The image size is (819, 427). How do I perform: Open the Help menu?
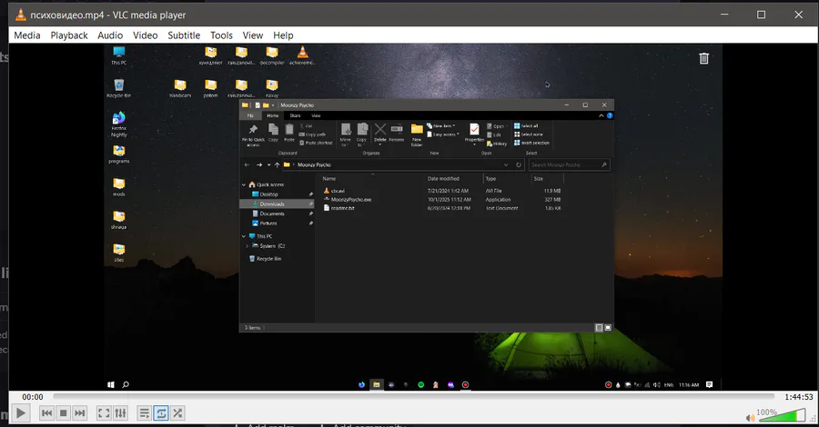[283, 35]
